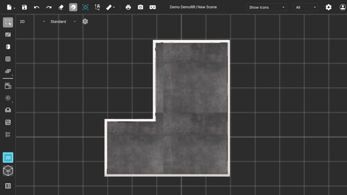The width and height of the screenshot is (347, 195).
Task: Switch to 2D view mode
Action: (8, 158)
